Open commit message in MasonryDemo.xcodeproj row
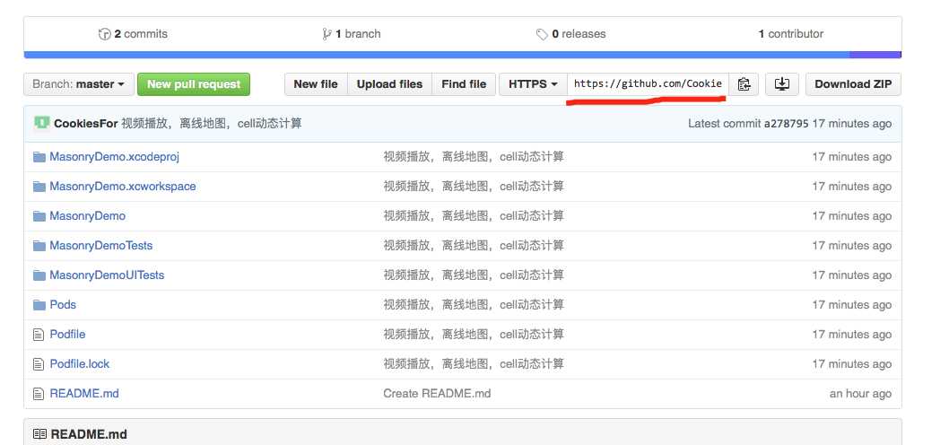 tap(474, 157)
